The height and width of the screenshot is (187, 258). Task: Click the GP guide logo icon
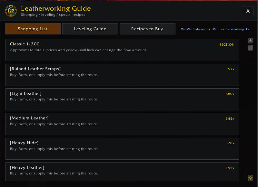(x=11, y=11)
